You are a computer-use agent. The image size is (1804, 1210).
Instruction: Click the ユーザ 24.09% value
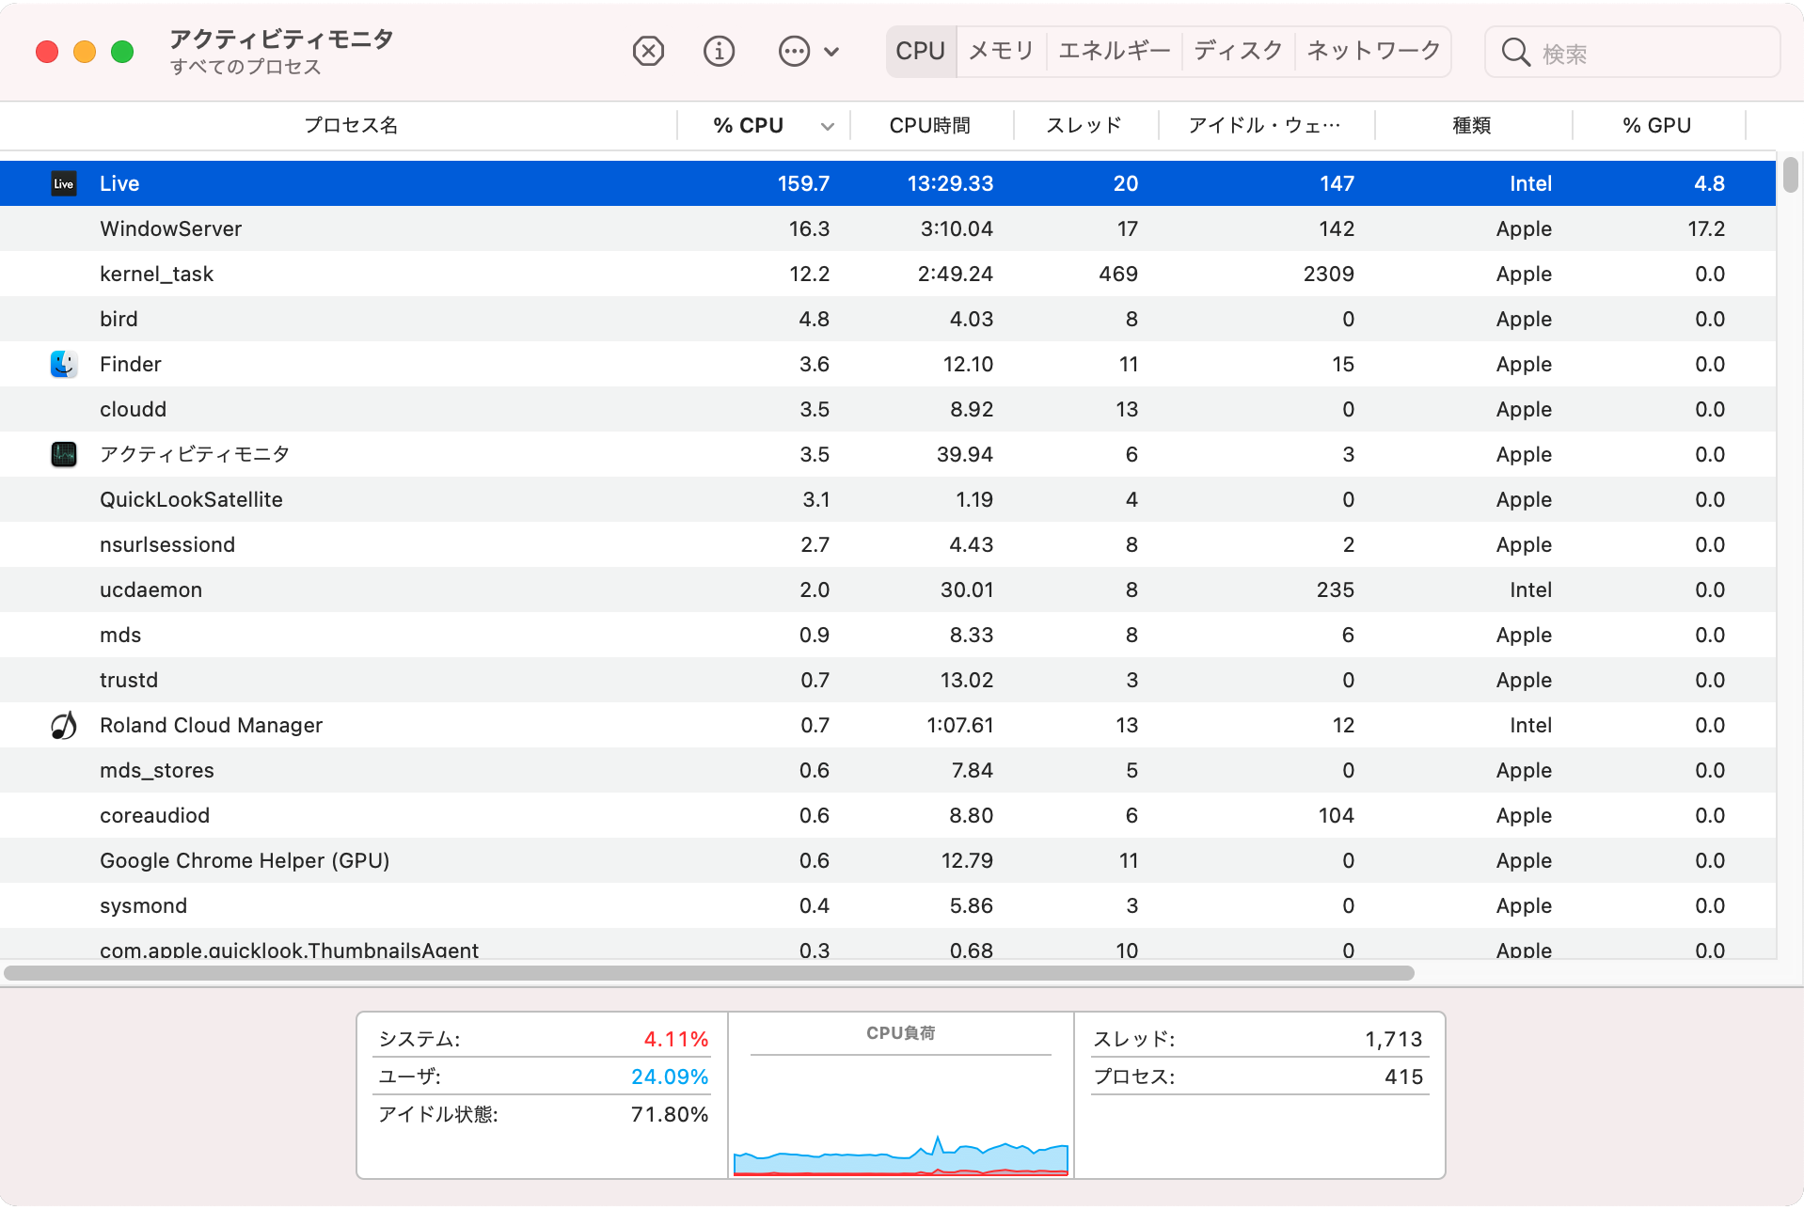(670, 1076)
